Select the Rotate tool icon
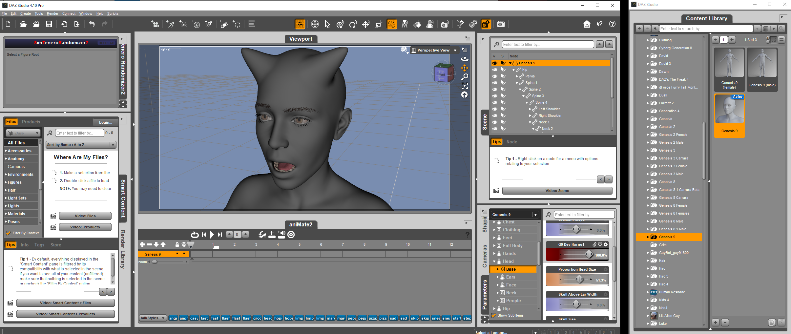 (353, 24)
